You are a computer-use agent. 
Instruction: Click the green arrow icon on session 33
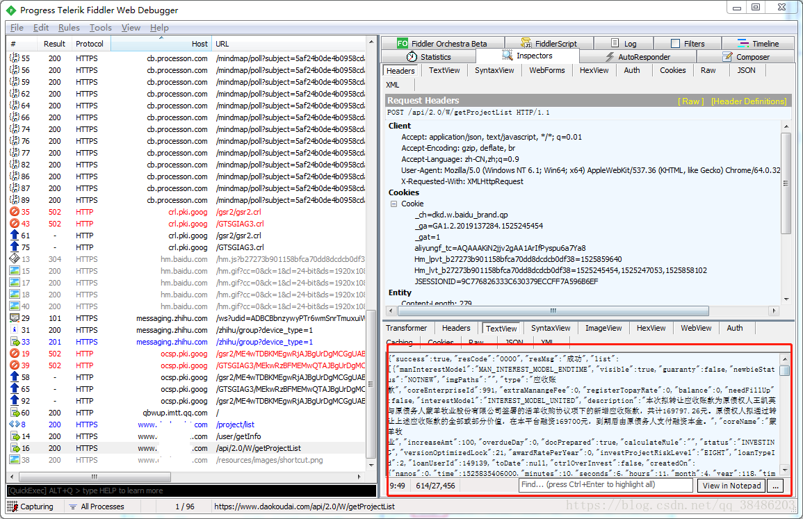(15, 341)
